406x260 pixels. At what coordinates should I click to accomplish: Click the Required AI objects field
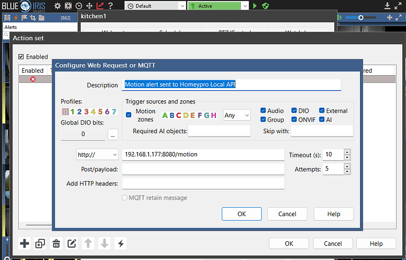tap(219, 131)
